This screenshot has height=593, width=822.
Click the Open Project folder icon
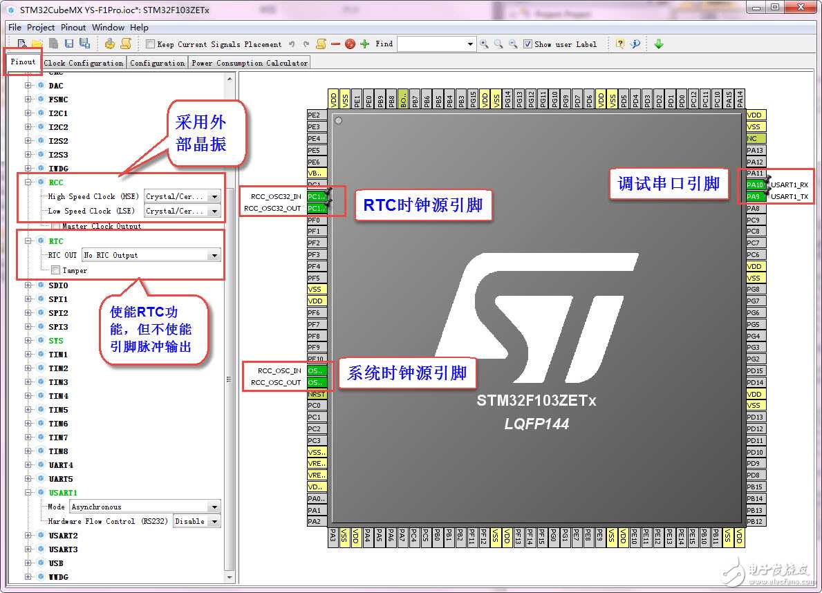[37, 44]
